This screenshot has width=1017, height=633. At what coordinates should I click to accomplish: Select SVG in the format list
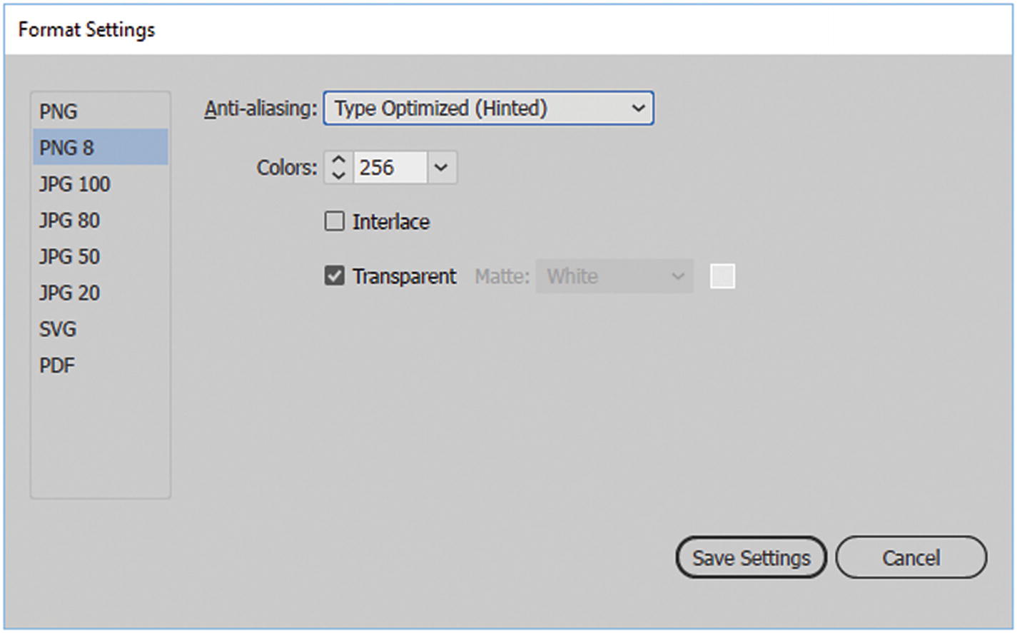58,330
